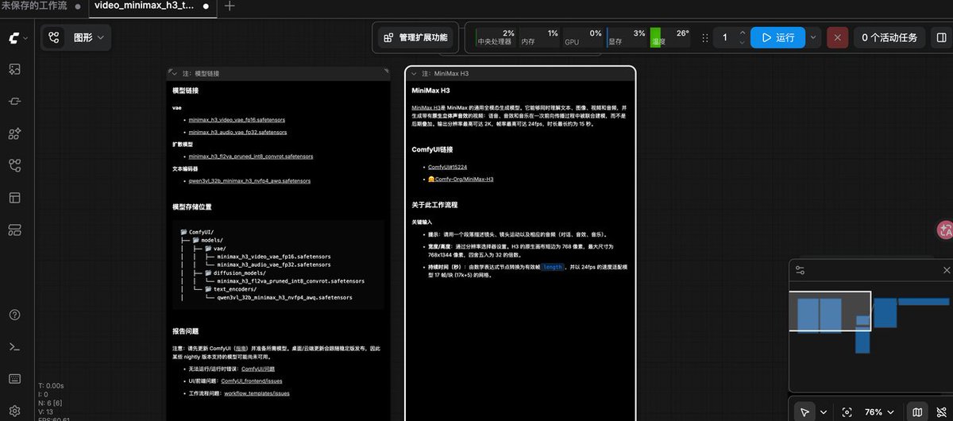
Task: Click the length code tag in note
Action: click(553, 268)
